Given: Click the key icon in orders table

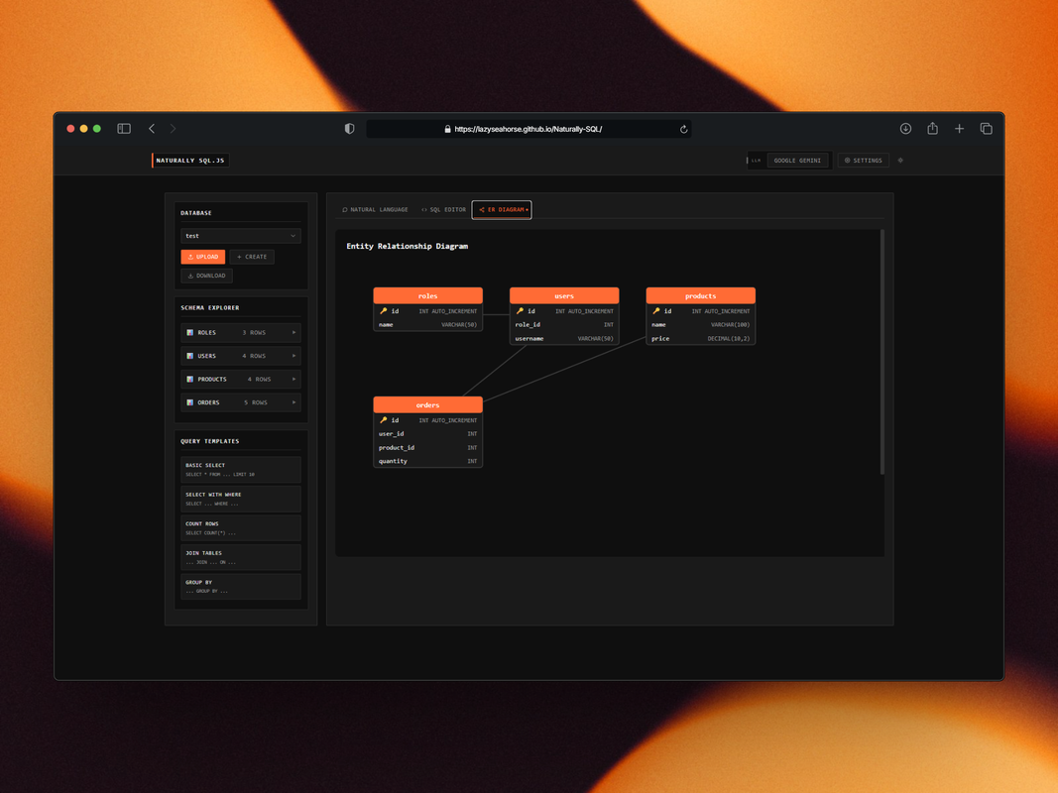Looking at the screenshot, I should (x=384, y=420).
